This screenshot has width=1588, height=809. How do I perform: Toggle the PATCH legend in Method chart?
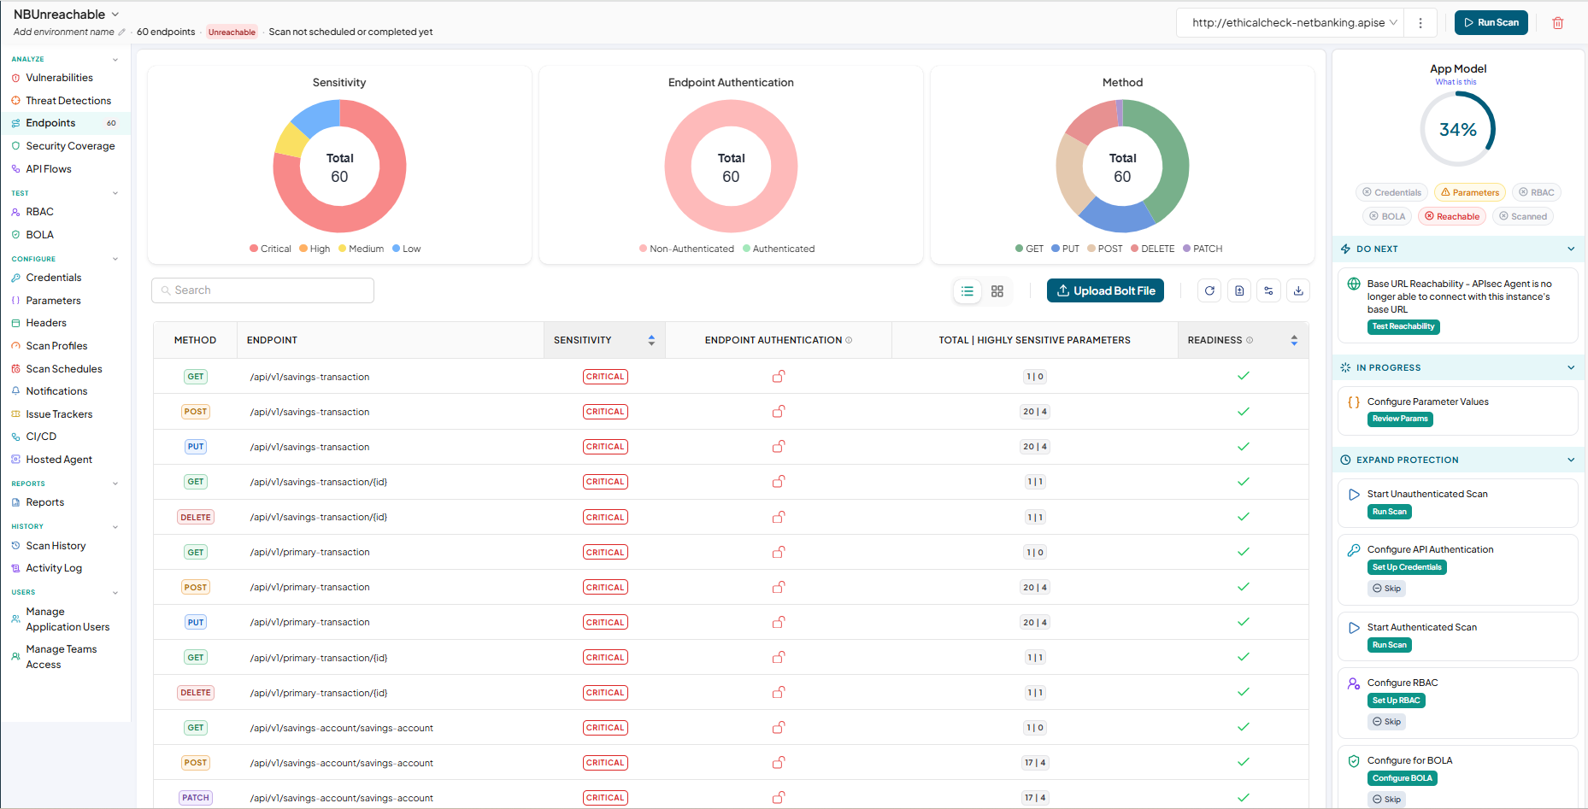click(x=1203, y=249)
